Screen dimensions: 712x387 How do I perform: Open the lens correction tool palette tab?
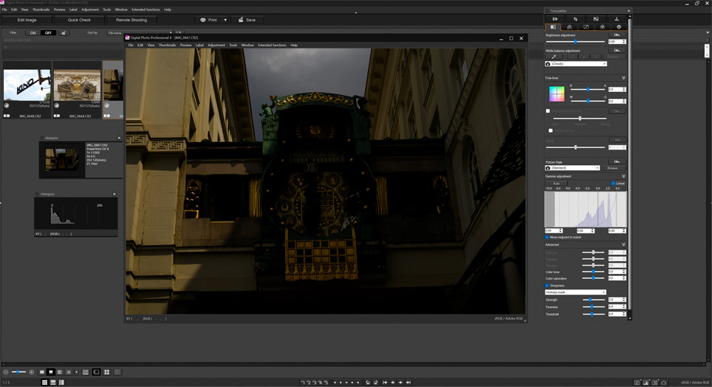596,19
